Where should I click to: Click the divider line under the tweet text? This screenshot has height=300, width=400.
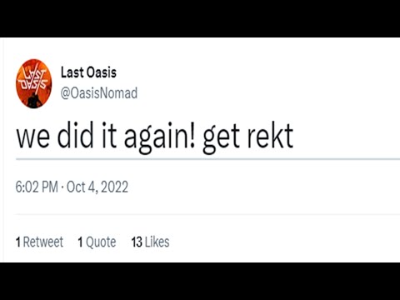click(207, 159)
